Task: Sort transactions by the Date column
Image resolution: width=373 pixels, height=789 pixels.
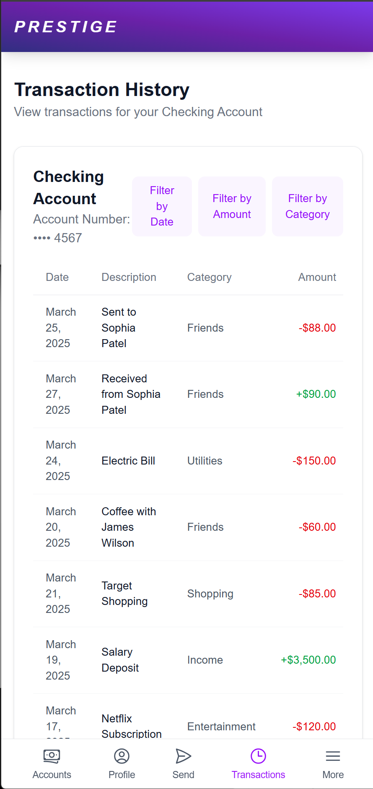Action: click(57, 277)
